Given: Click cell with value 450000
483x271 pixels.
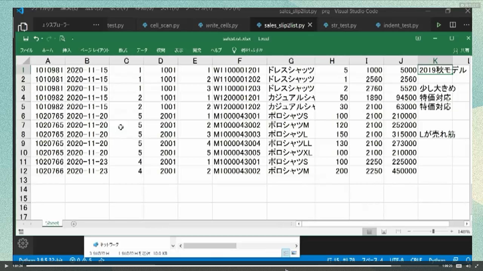Looking at the screenshot, I should point(401,171).
